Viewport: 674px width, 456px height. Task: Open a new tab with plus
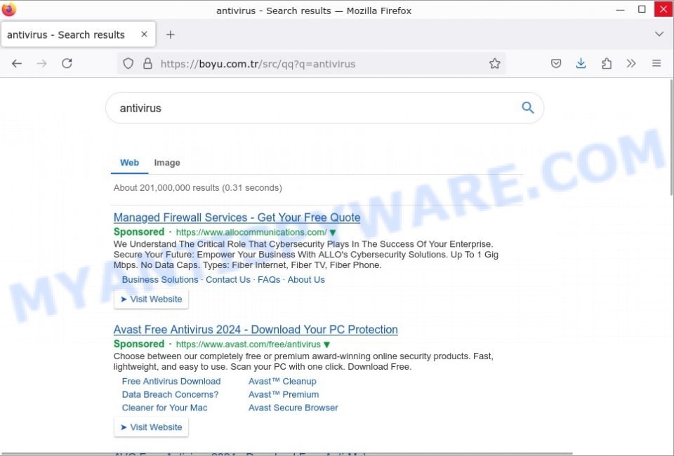click(x=170, y=35)
